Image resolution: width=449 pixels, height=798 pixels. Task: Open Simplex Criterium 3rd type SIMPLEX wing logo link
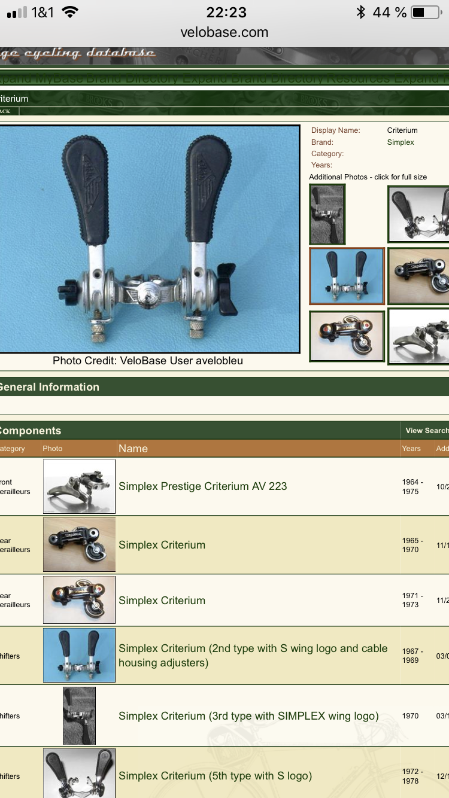click(x=248, y=716)
